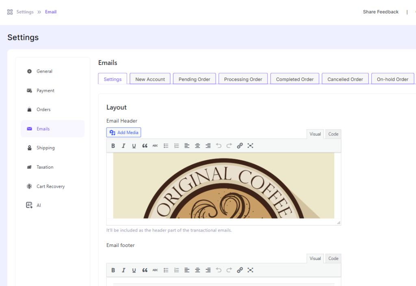Redo in Email footer editor
The image size is (416, 286).
click(x=229, y=270)
